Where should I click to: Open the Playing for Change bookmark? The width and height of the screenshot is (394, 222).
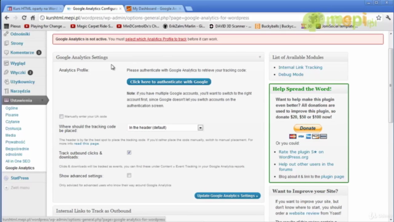tap(45, 26)
